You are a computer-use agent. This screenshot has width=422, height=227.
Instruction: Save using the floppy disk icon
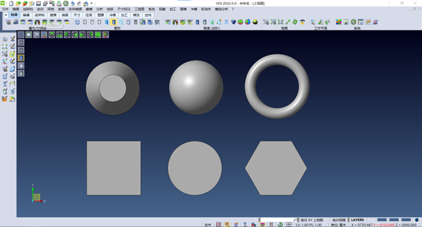click(x=38, y=4)
